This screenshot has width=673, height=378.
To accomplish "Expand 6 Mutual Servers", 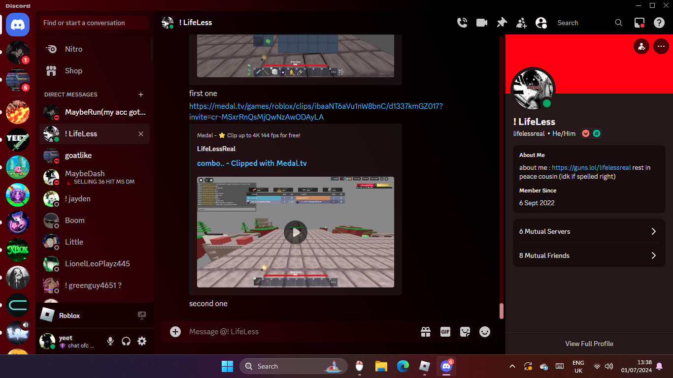I will [x=589, y=231].
